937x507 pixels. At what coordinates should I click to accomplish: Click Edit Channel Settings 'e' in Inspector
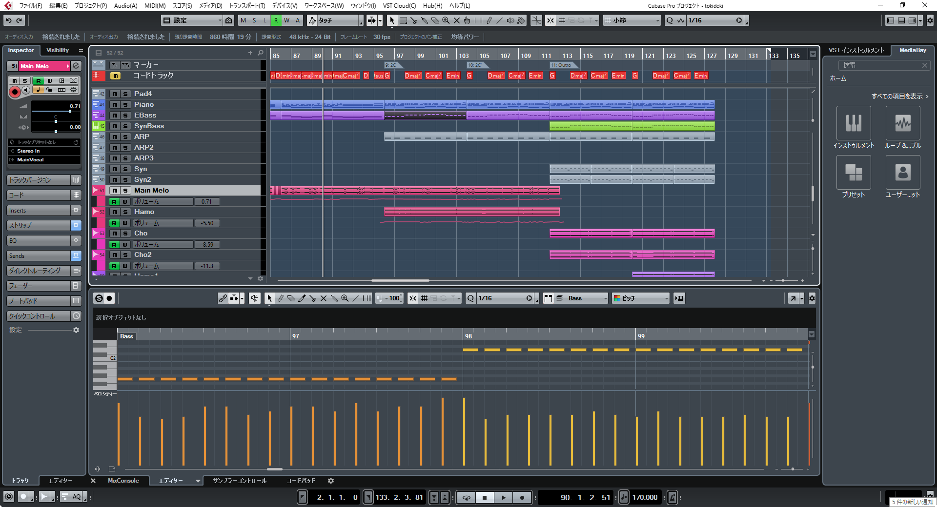click(76, 66)
